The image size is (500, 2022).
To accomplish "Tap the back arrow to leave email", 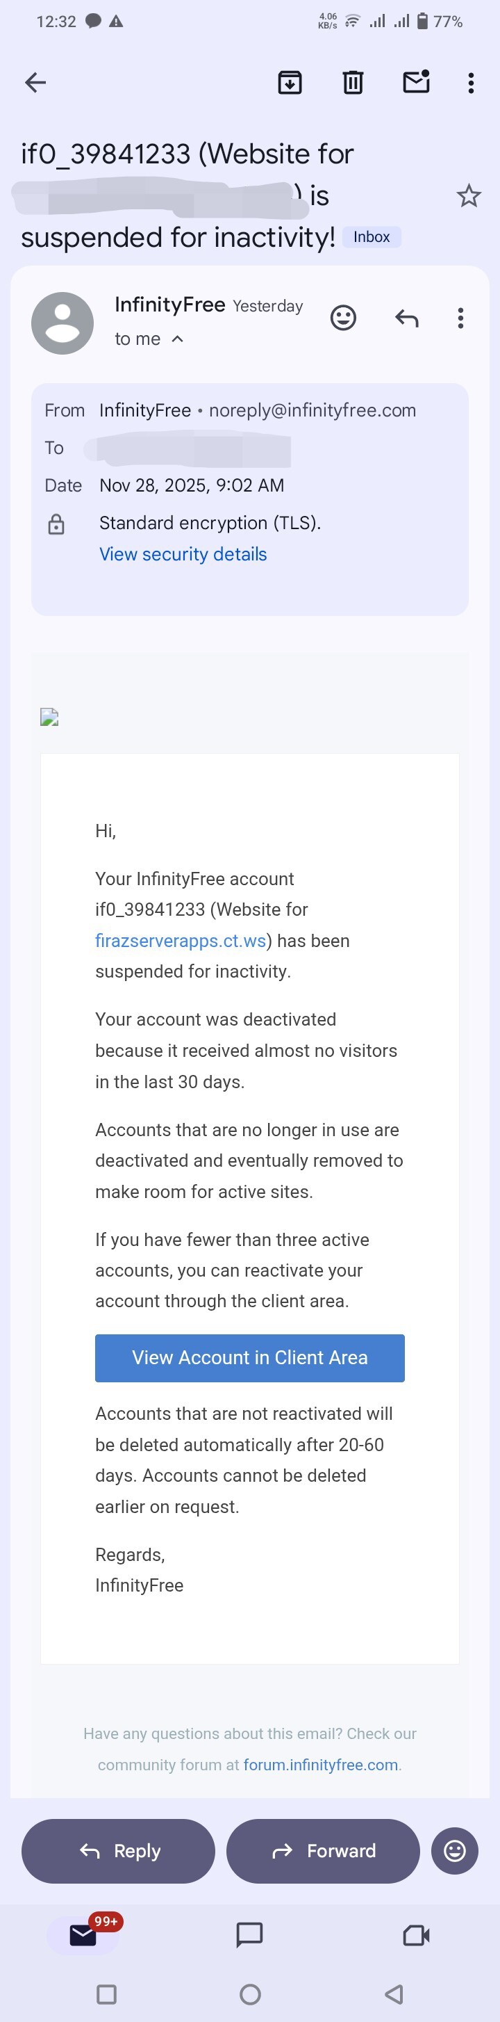I will 36,83.
